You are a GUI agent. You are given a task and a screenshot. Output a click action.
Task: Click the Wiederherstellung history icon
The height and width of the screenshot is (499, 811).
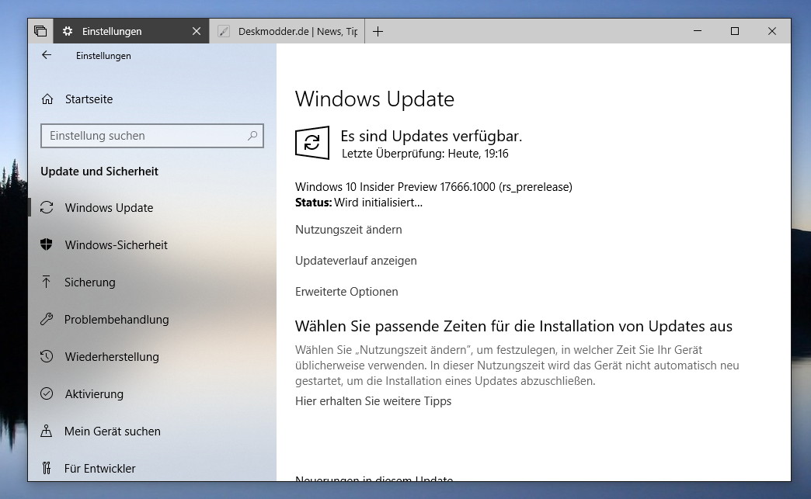47,356
